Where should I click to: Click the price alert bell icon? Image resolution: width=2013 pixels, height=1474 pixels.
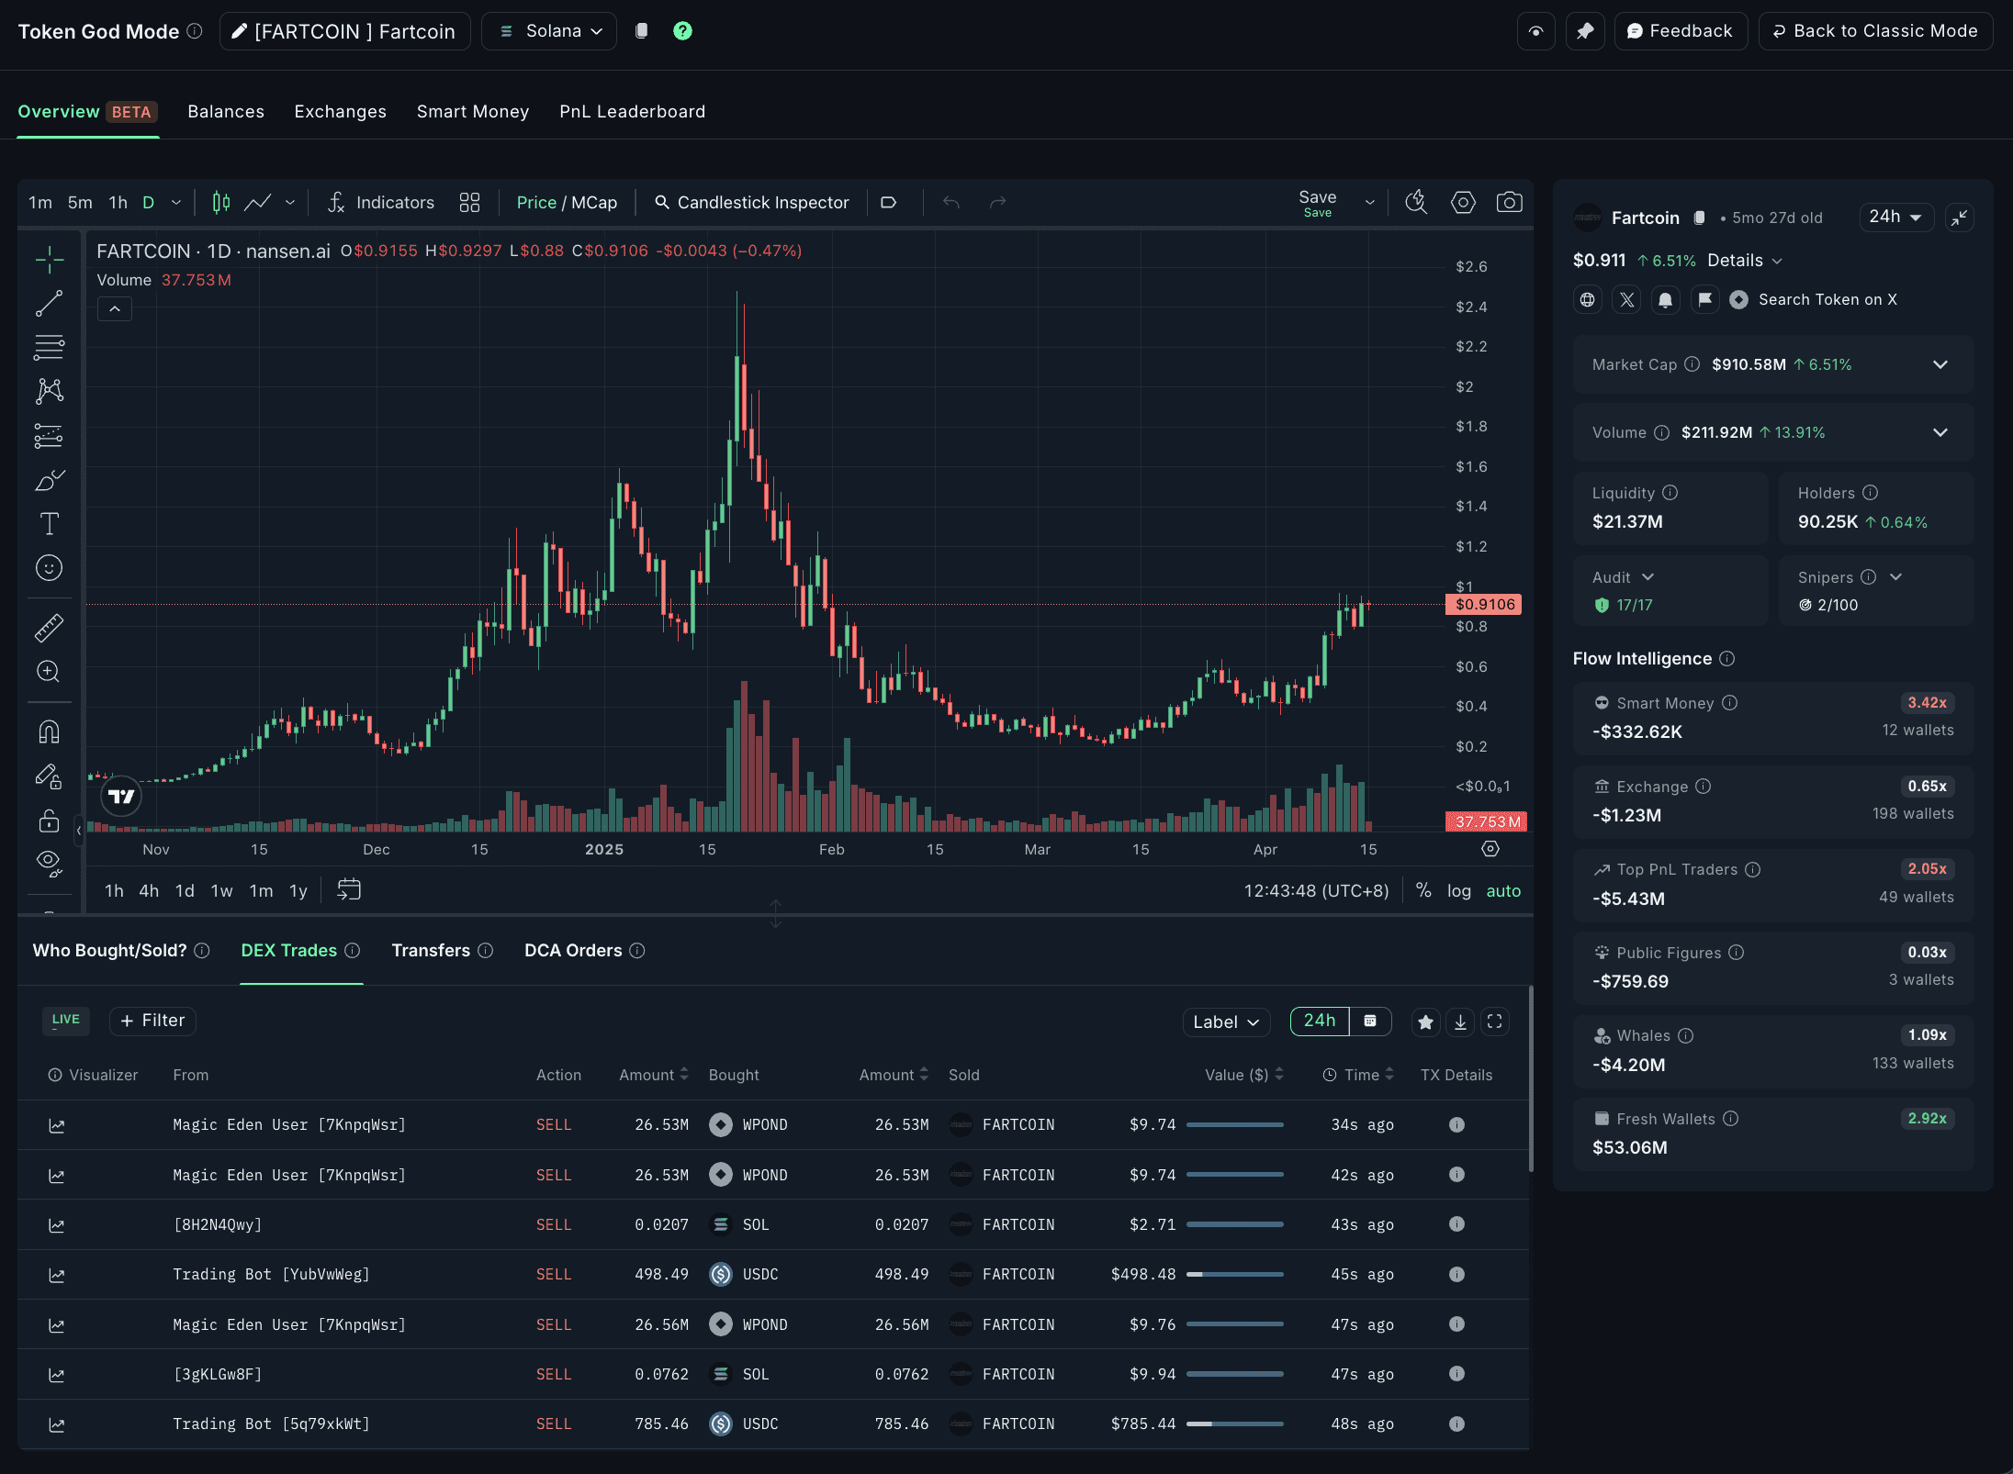click(1665, 300)
